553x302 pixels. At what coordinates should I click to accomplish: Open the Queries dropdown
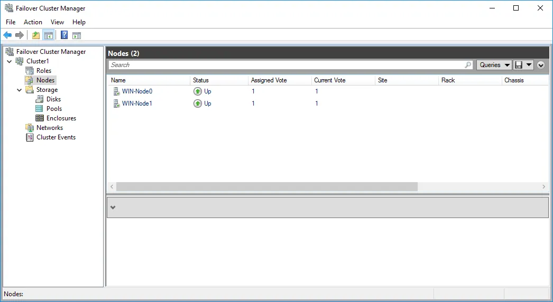pyautogui.click(x=494, y=65)
